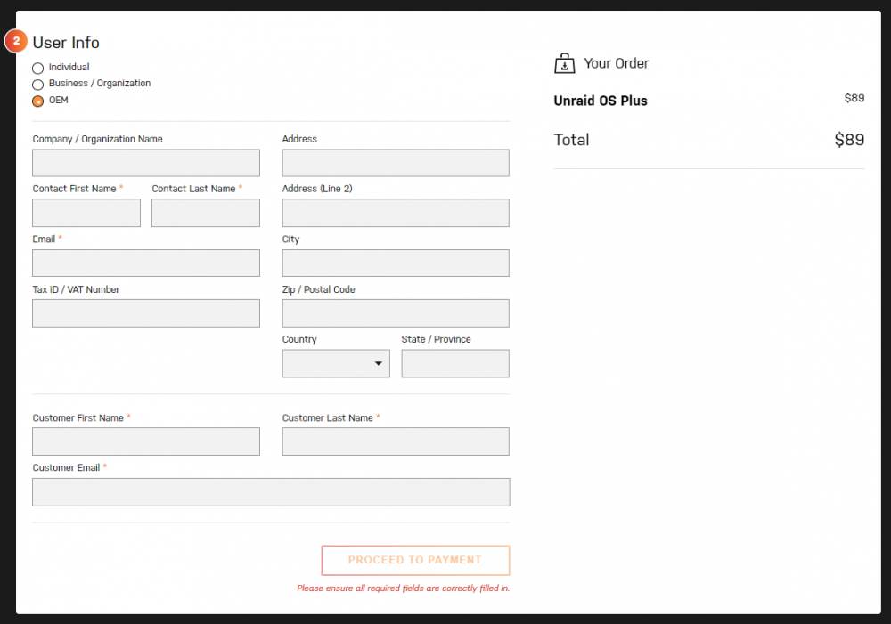Focus the Customer Last Name field
The width and height of the screenshot is (891, 624).
[x=396, y=442]
